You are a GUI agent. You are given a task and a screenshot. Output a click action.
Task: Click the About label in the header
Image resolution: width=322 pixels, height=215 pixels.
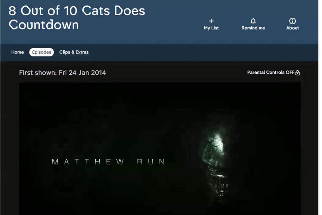(292, 28)
